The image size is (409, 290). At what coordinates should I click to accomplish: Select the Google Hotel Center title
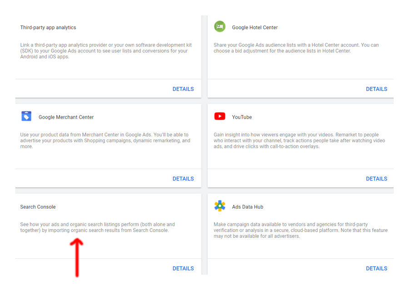tap(254, 28)
